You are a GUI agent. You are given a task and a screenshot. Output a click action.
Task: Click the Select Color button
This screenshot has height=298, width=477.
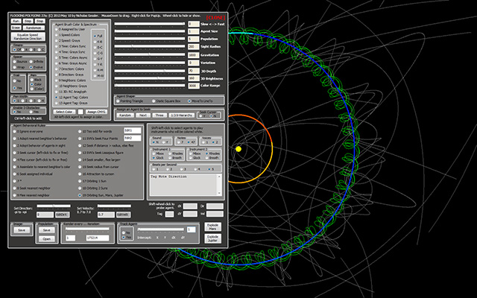tap(64, 112)
